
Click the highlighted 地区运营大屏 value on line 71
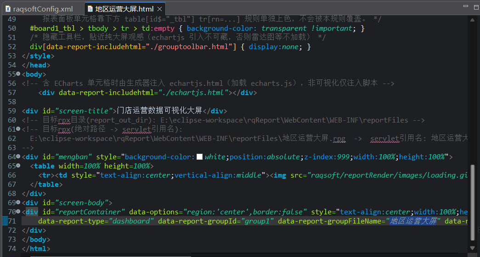click(x=413, y=221)
